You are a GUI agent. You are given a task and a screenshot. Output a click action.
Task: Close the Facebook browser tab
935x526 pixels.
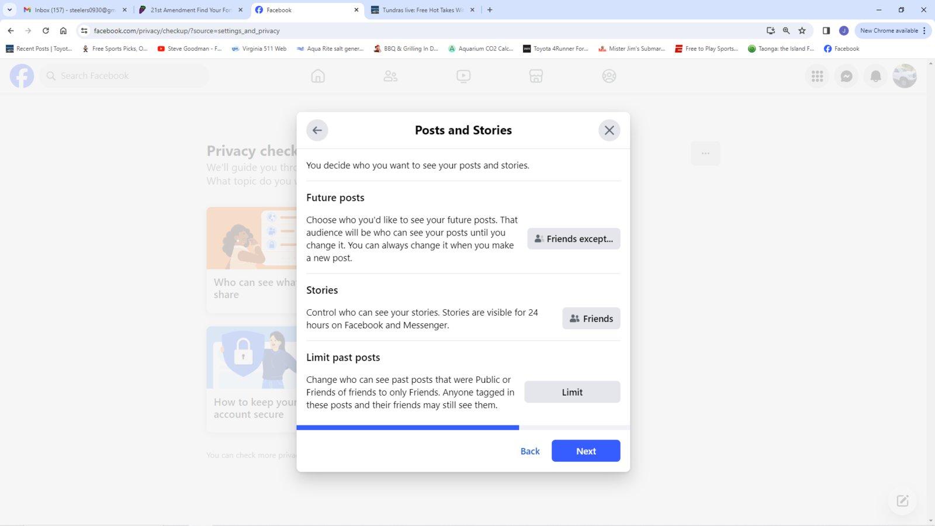click(356, 10)
